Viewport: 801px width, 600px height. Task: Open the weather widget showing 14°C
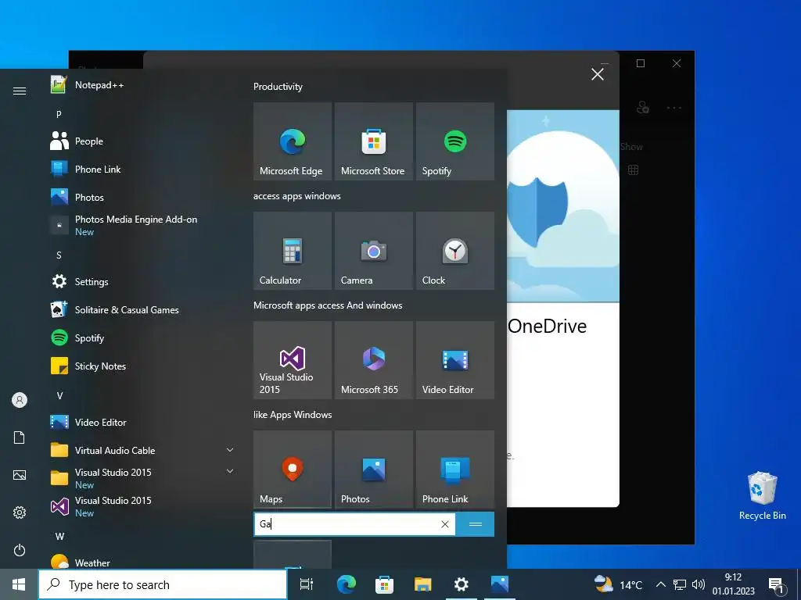(619, 584)
